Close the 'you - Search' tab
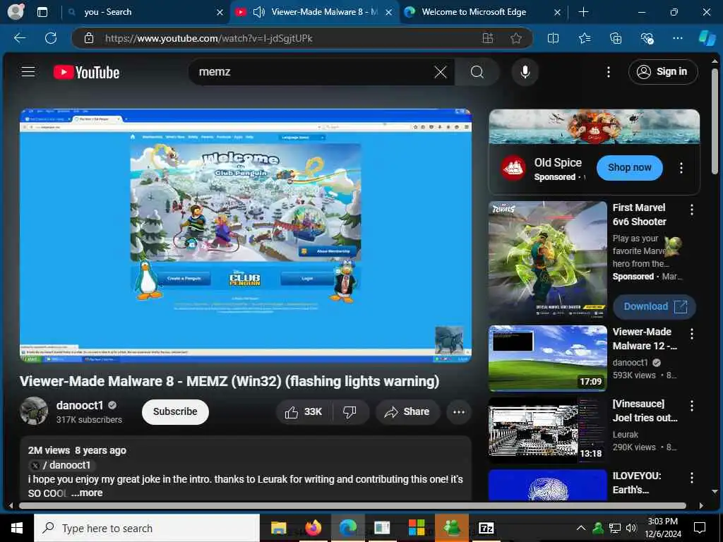Screen dimensions: 723x542 pos(220,13)
